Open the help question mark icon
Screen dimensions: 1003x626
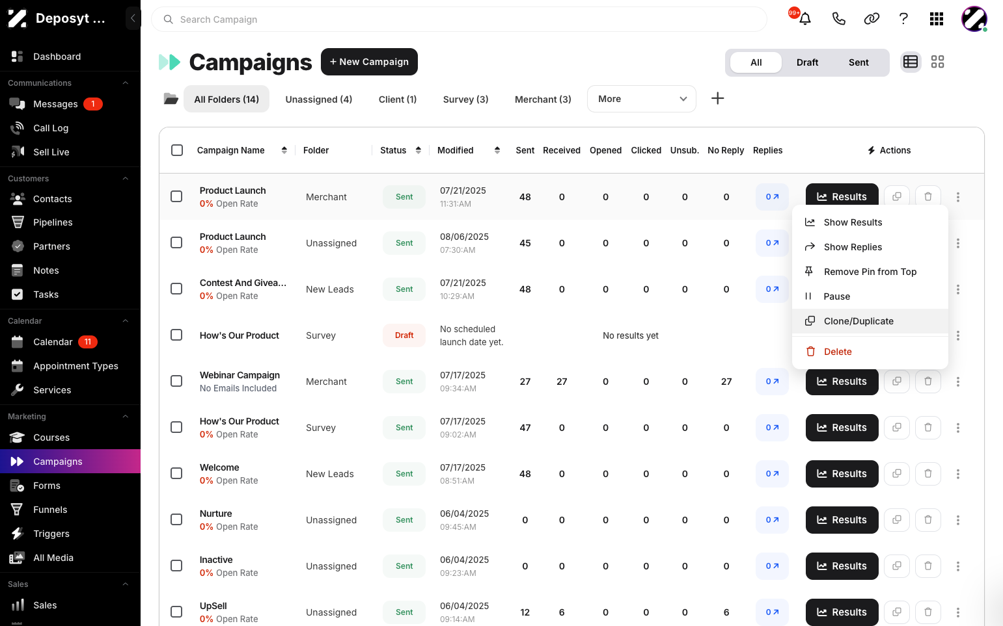point(903,19)
